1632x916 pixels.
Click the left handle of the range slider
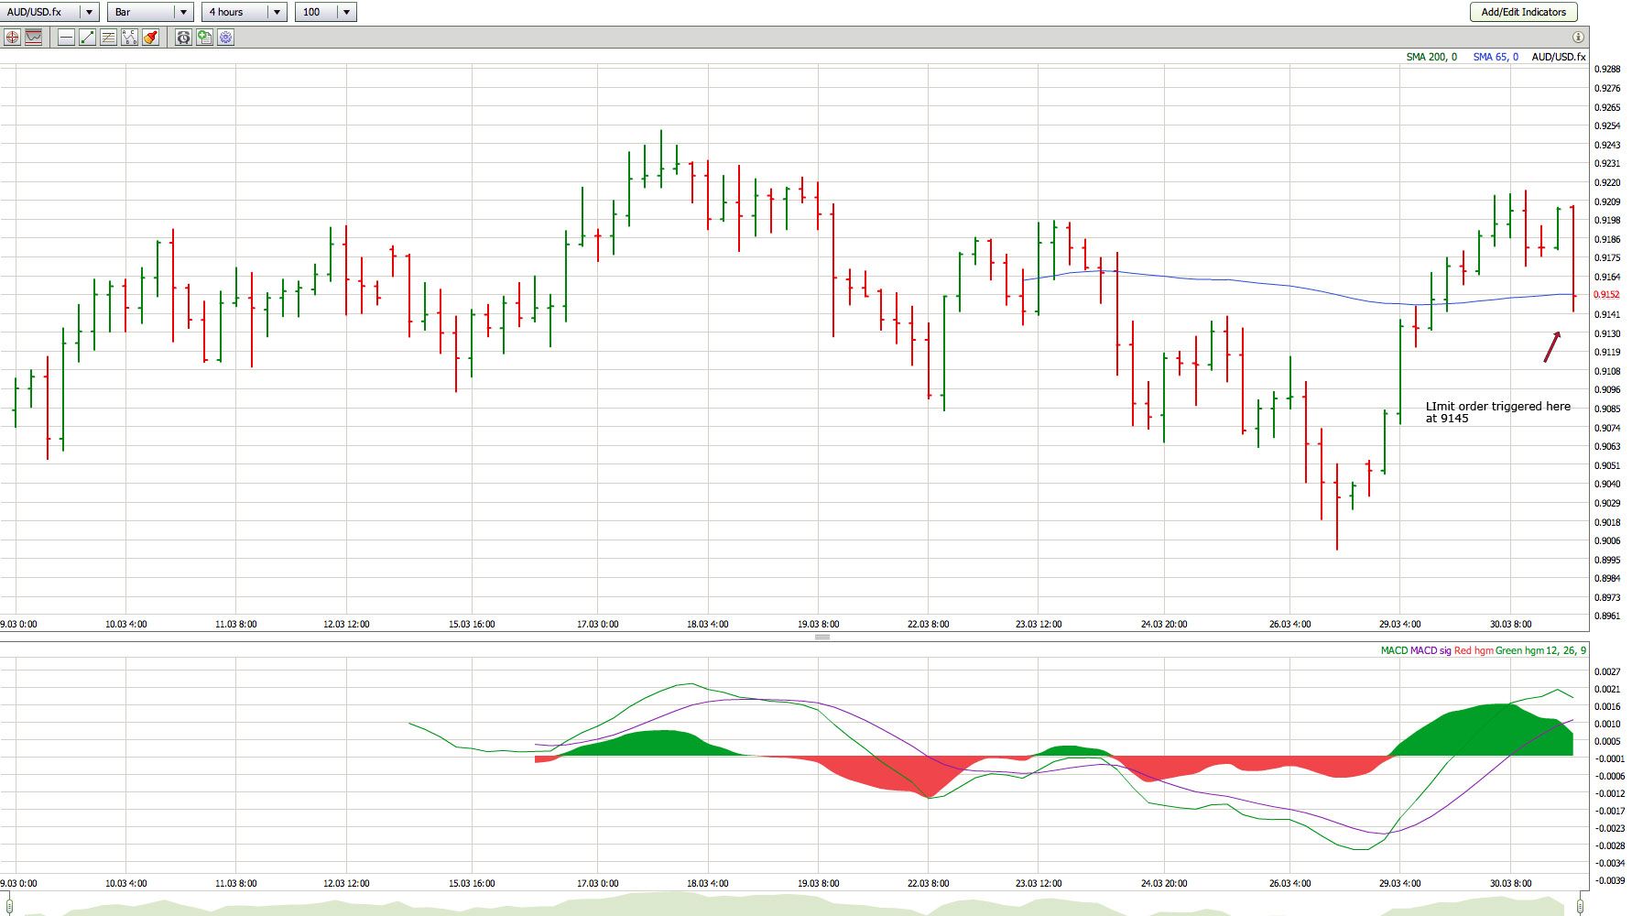click(x=9, y=905)
